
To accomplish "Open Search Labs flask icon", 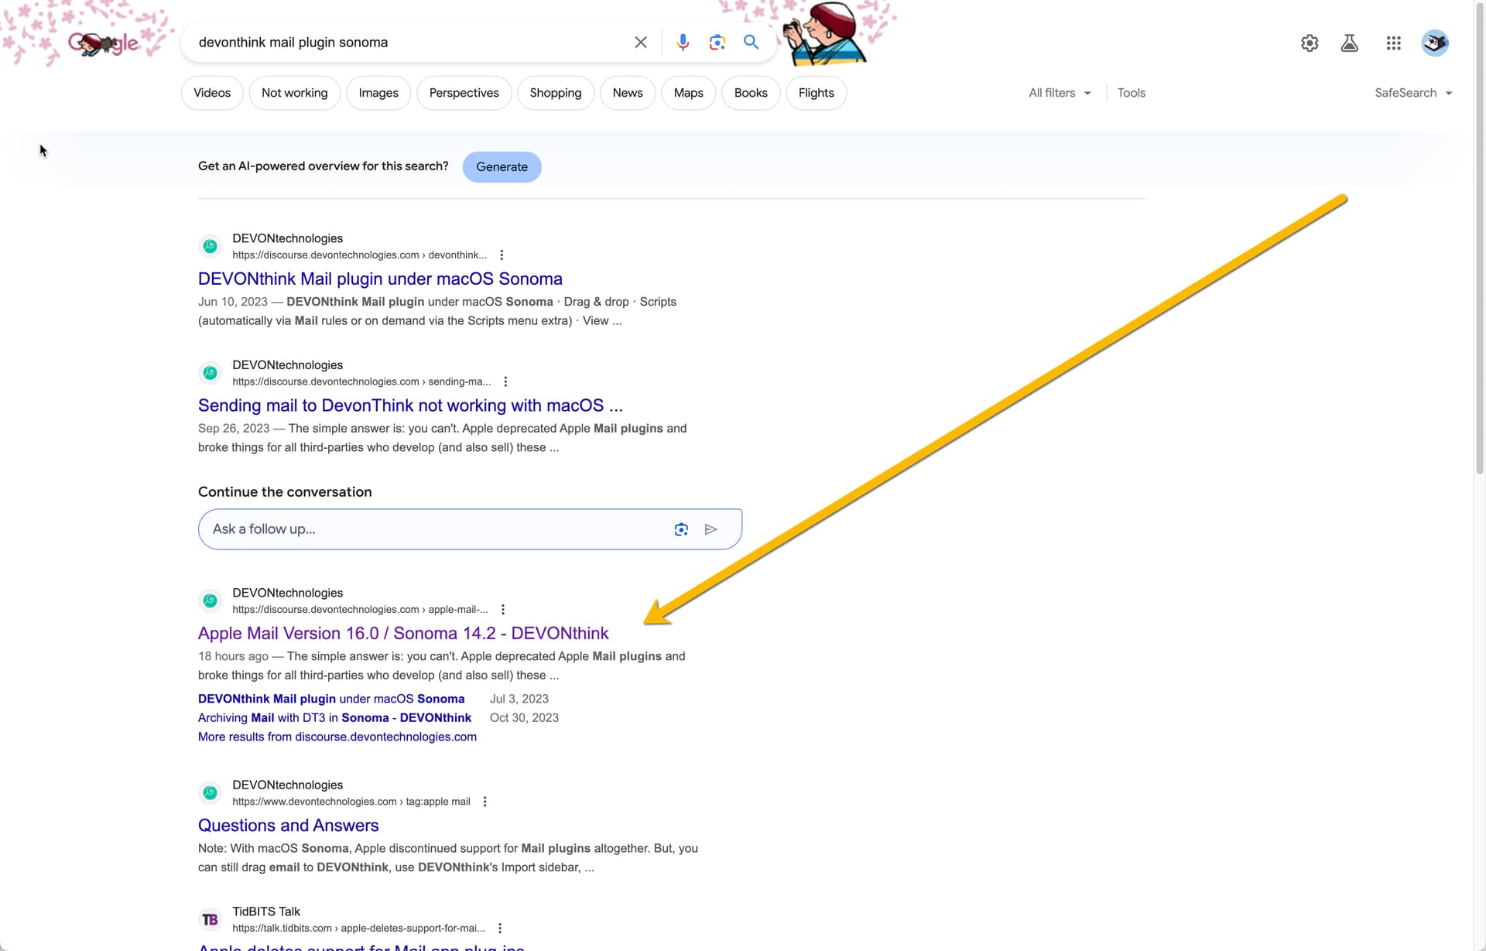I will [1349, 43].
